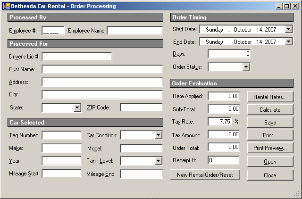Click the Address text box
This screenshot has width=302, height=199.
pos(102,82)
